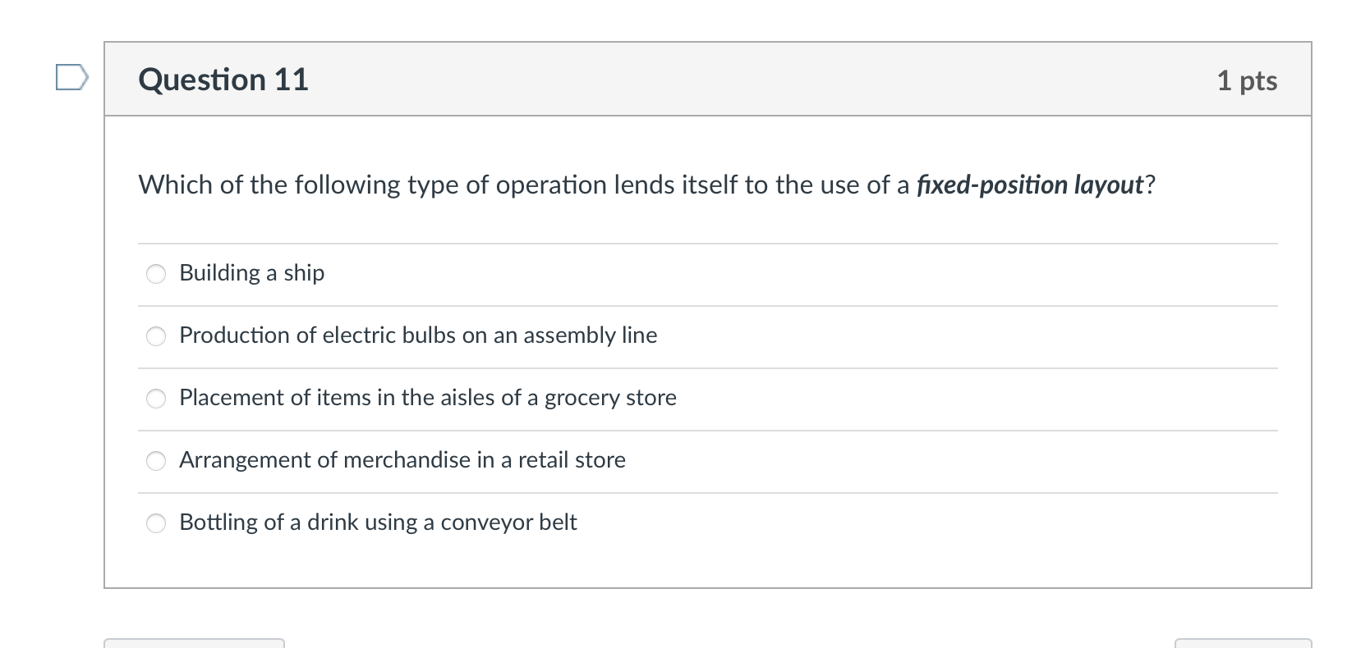Select "Placement of items in the aisles of a grocery store"

coord(155,398)
